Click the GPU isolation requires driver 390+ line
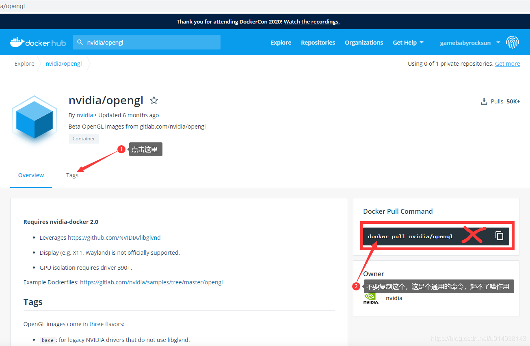The image size is (530, 346). (x=86, y=268)
